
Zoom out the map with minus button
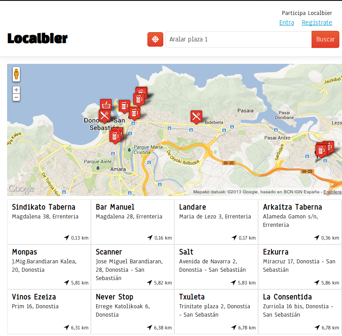pos(16,97)
